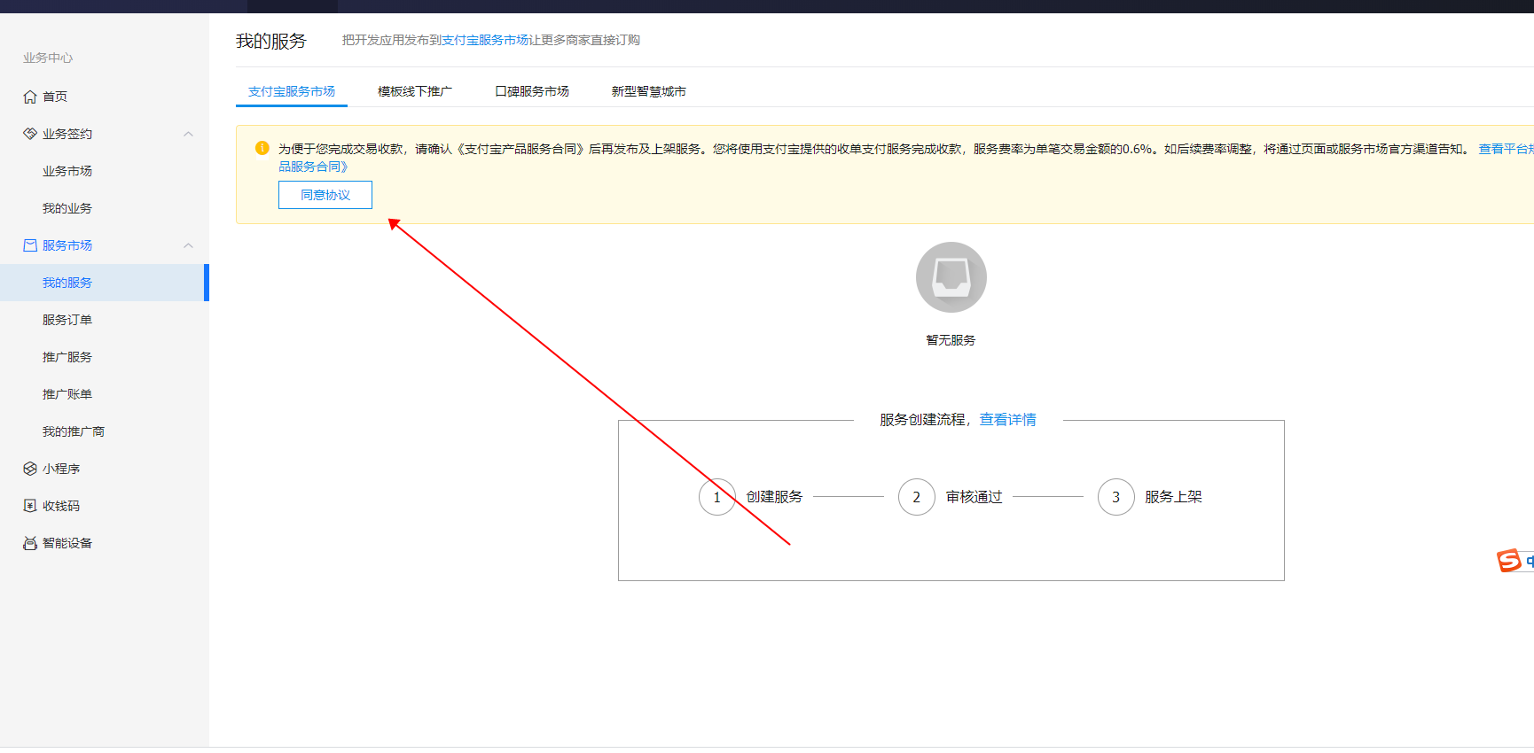The image size is (1534, 753).
Task: Open 智能设备 menu label
Action: tap(67, 543)
